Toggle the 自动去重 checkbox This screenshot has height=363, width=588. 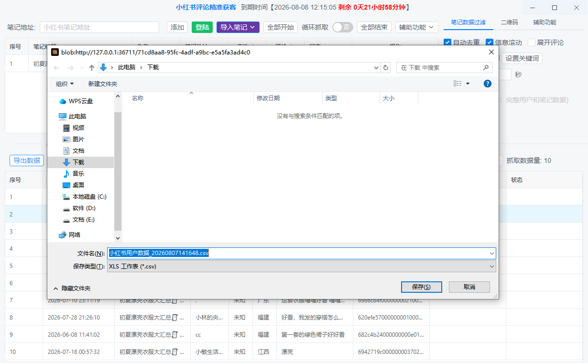point(447,43)
